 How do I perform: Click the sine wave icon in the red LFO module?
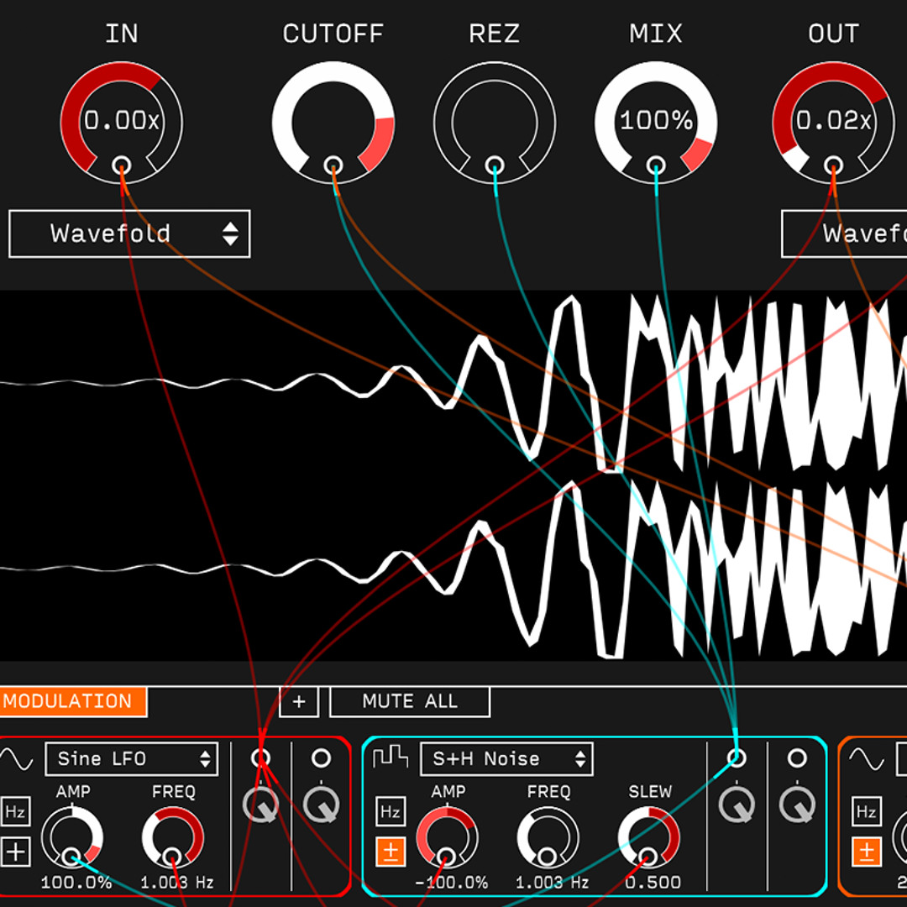[x=17, y=758]
